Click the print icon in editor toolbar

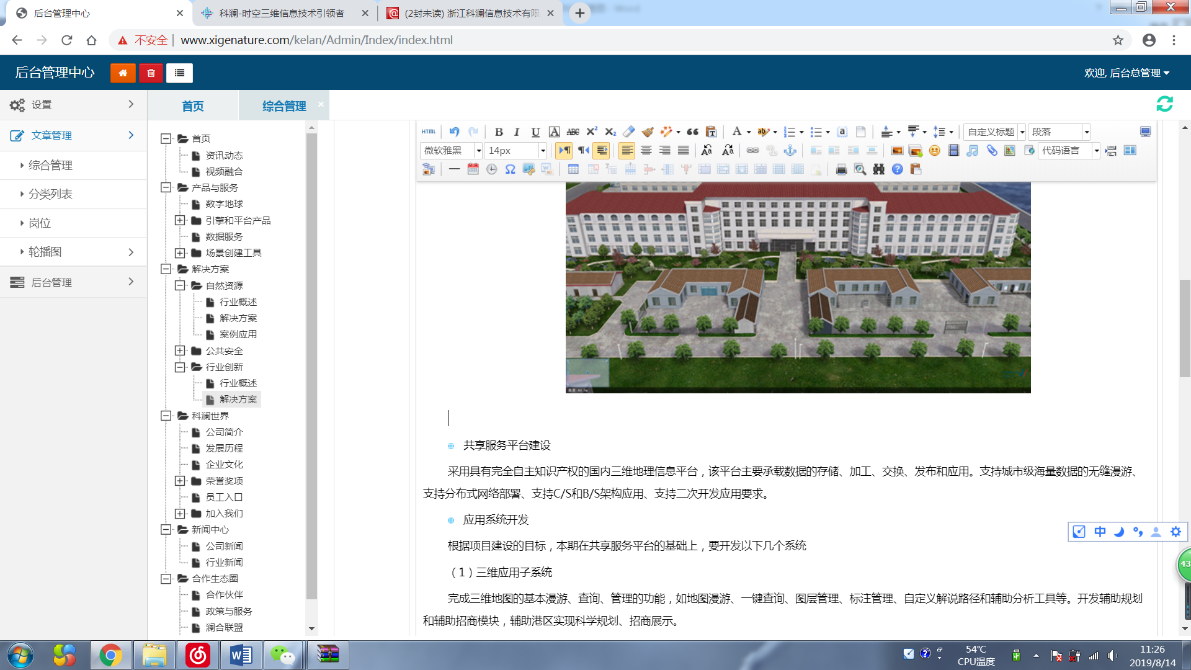[841, 169]
